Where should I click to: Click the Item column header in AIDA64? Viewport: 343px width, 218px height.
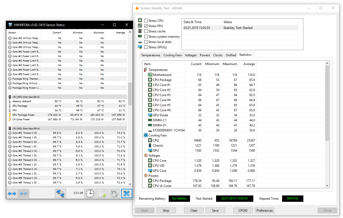(x=164, y=64)
